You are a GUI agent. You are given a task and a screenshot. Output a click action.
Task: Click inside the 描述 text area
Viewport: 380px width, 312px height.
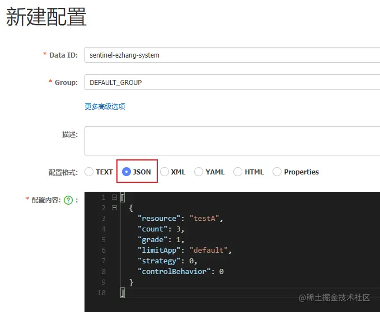(232, 141)
